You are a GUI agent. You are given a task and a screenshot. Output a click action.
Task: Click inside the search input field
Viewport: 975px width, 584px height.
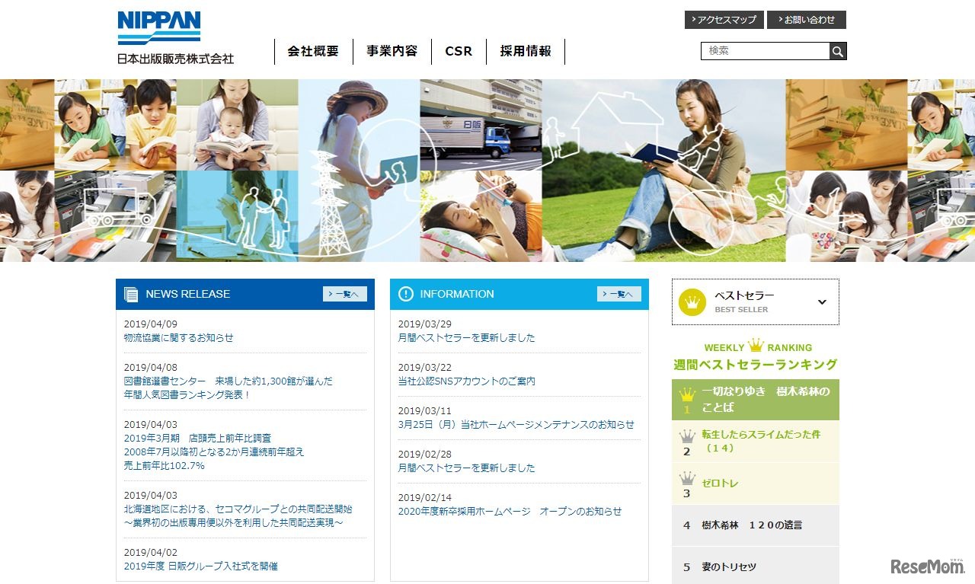pos(762,51)
